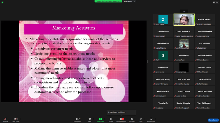Collapse gallery with the up chevron

point(184,11)
